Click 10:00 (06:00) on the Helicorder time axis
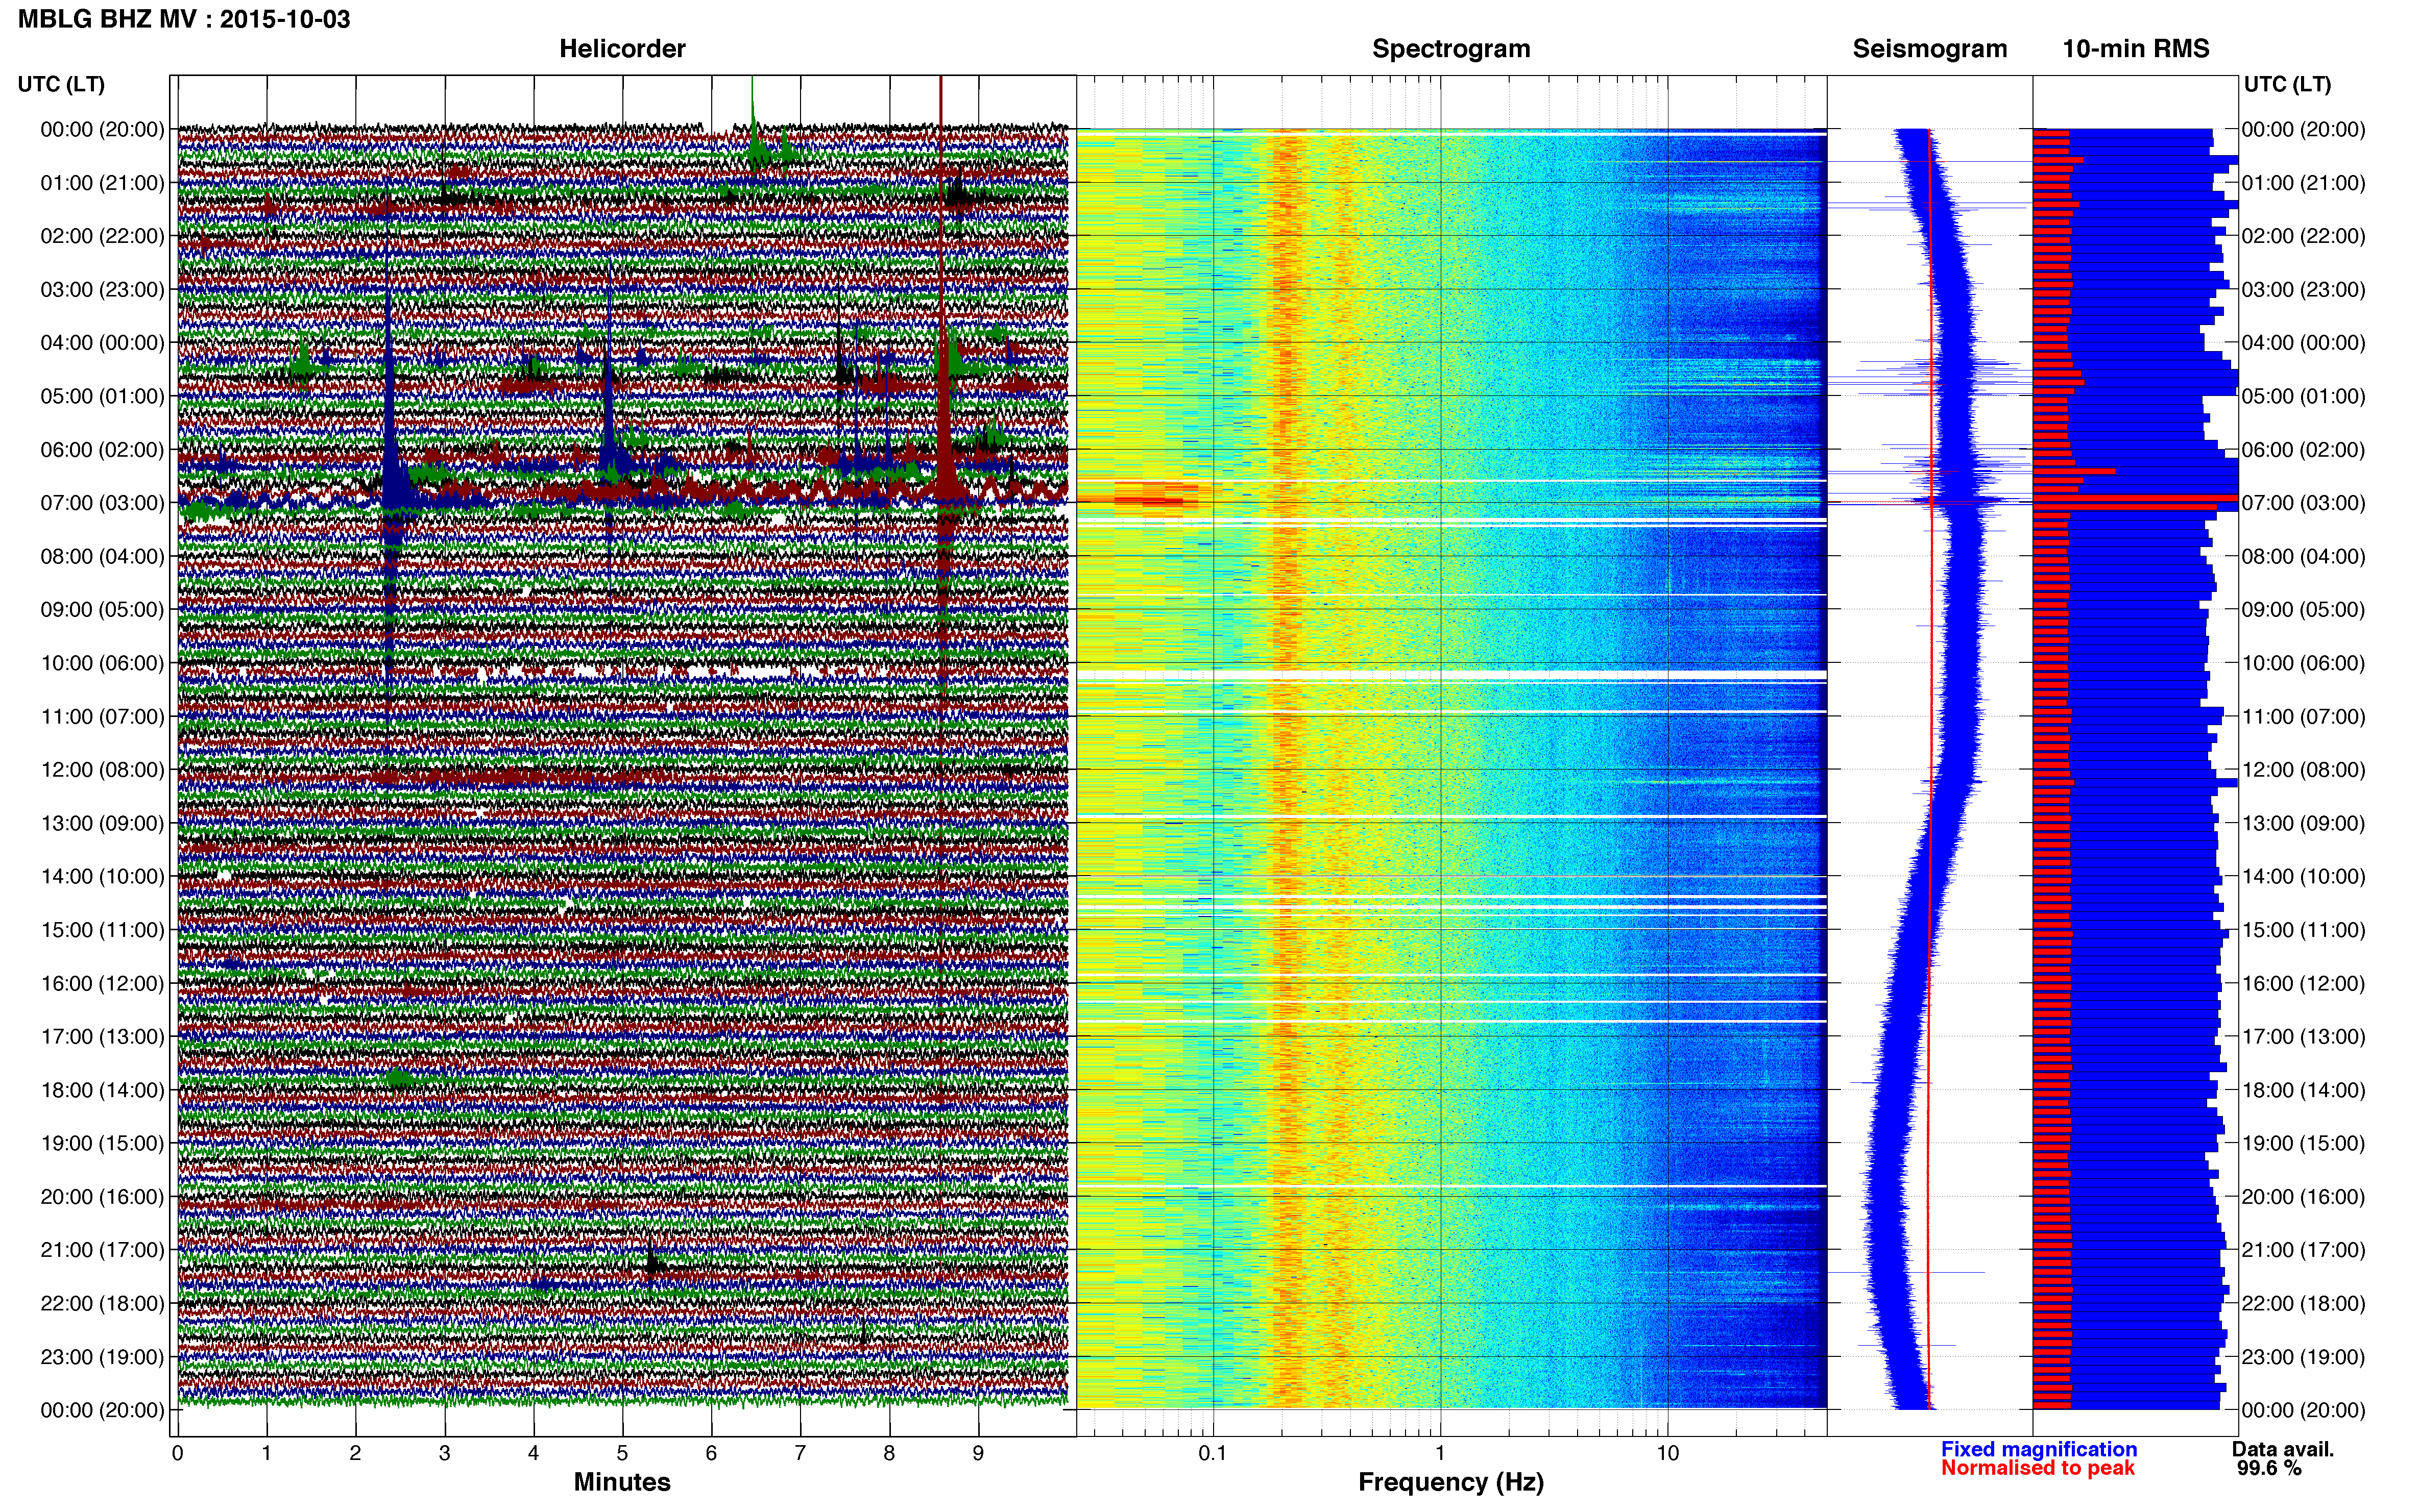Image resolution: width=2420 pixels, height=1512 pixels. coord(102,663)
